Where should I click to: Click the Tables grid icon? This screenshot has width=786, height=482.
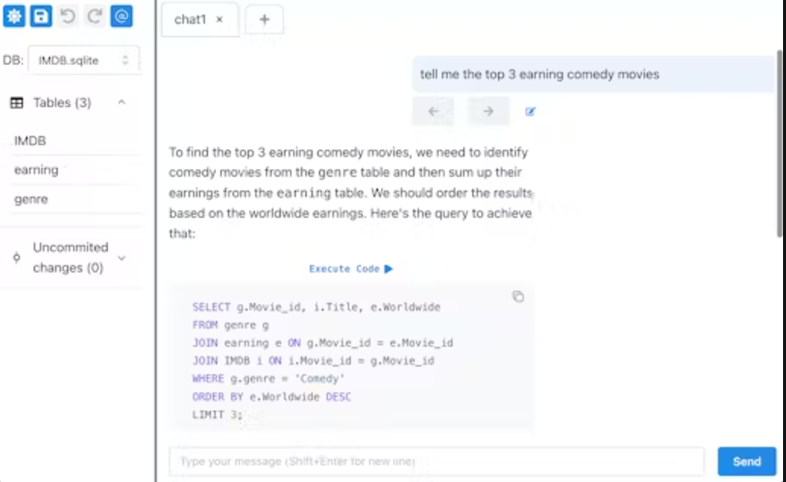17,103
